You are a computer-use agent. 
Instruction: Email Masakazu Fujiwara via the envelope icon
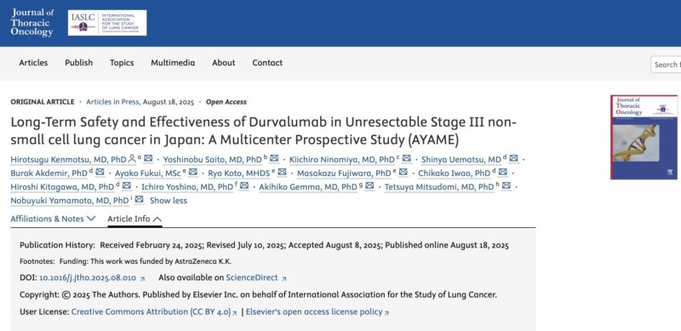point(403,173)
